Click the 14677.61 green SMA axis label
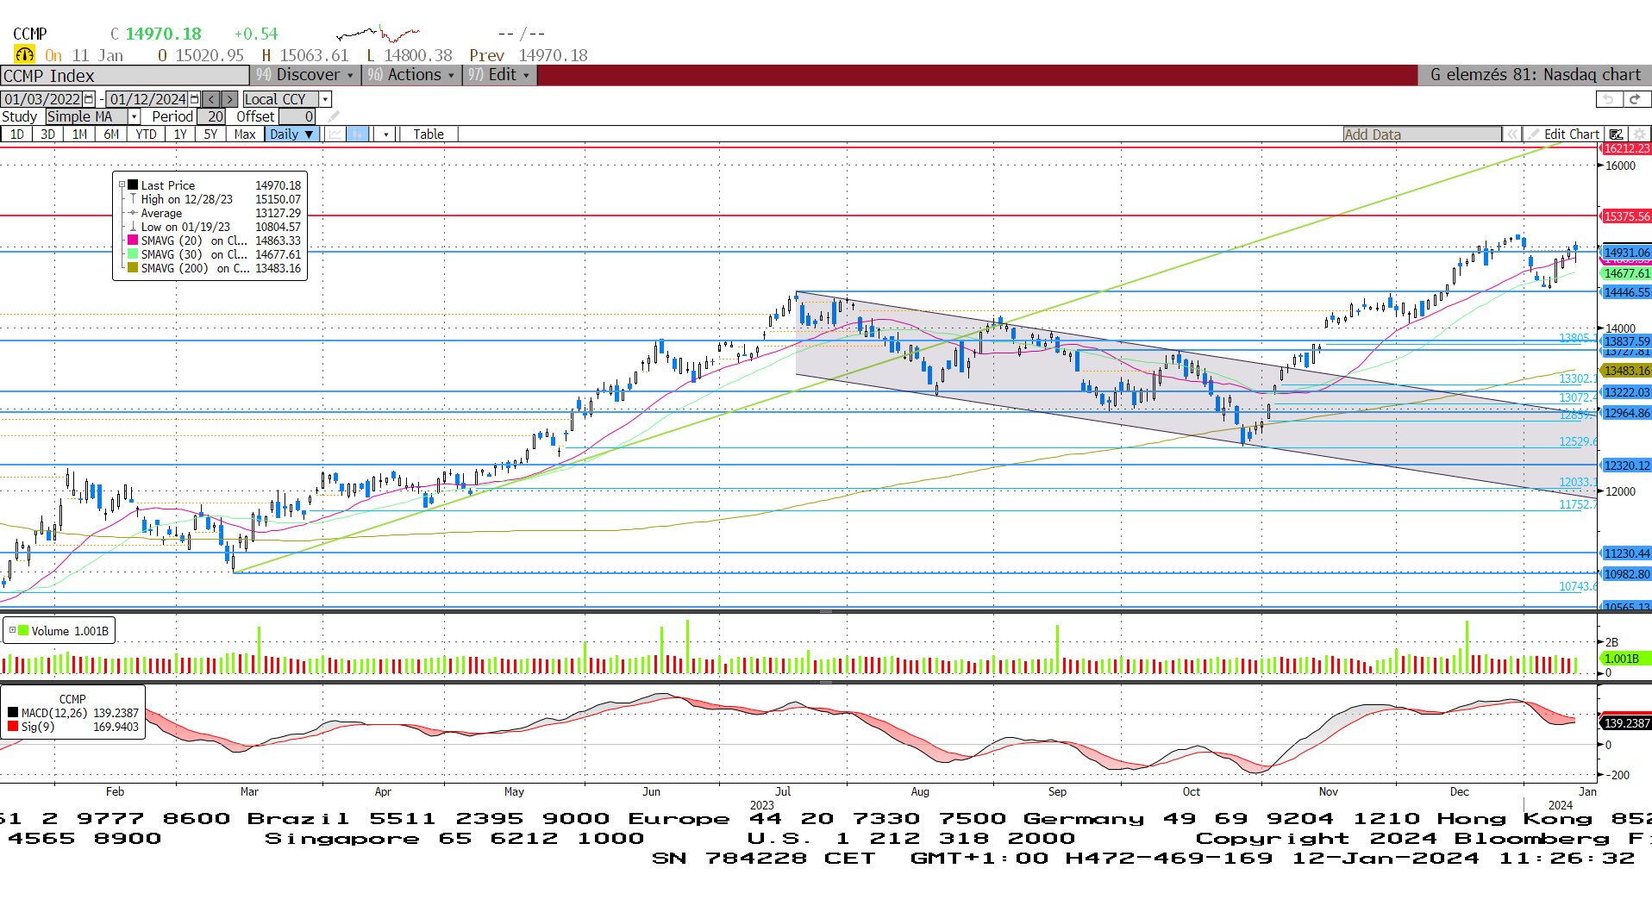The height and width of the screenshot is (906, 1652). coord(1626,273)
